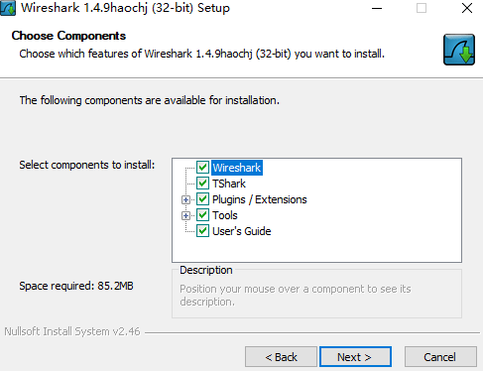The height and width of the screenshot is (371, 483).
Task: Expand the Plugins / Extensions tree node
Action: [185, 199]
